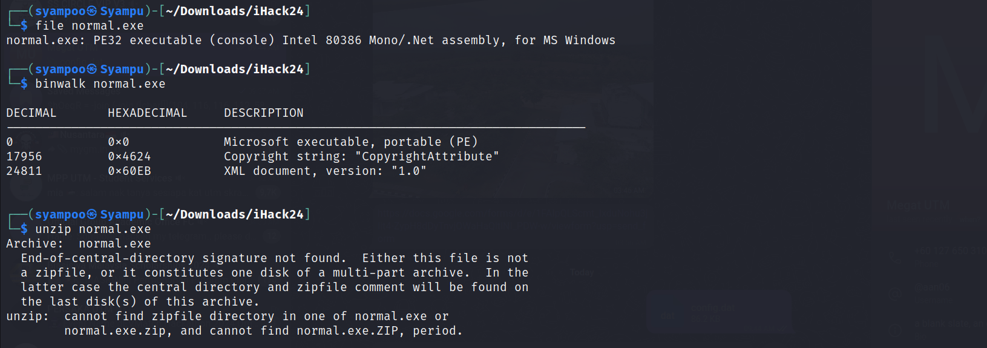Click the hex offset 0x60EB
Image resolution: width=987 pixels, height=348 pixels.
point(130,171)
